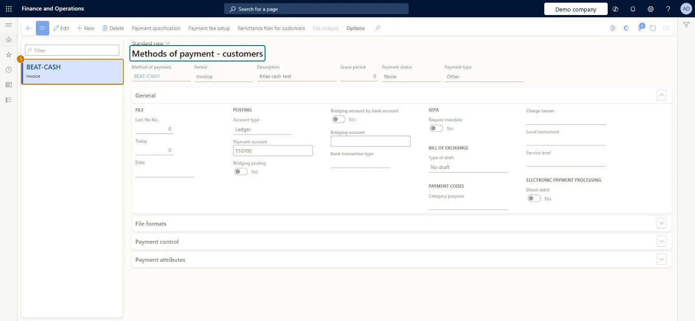The image size is (695, 321).
Task: Click the back arrow in toolbar
Action: coord(29,28)
